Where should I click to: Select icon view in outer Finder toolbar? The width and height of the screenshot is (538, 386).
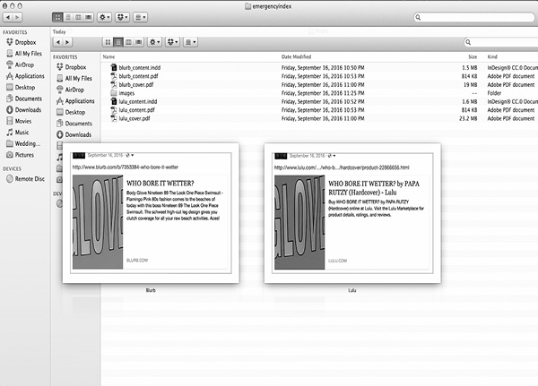(57, 17)
